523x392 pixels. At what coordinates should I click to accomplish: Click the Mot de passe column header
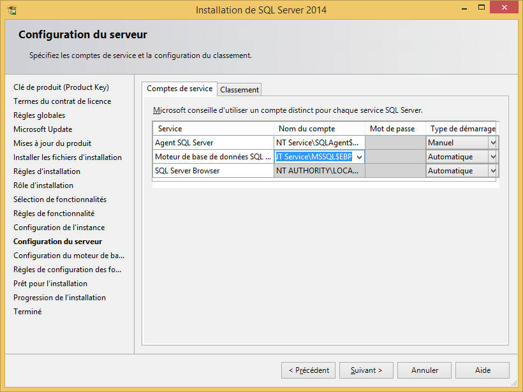click(395, 129)
